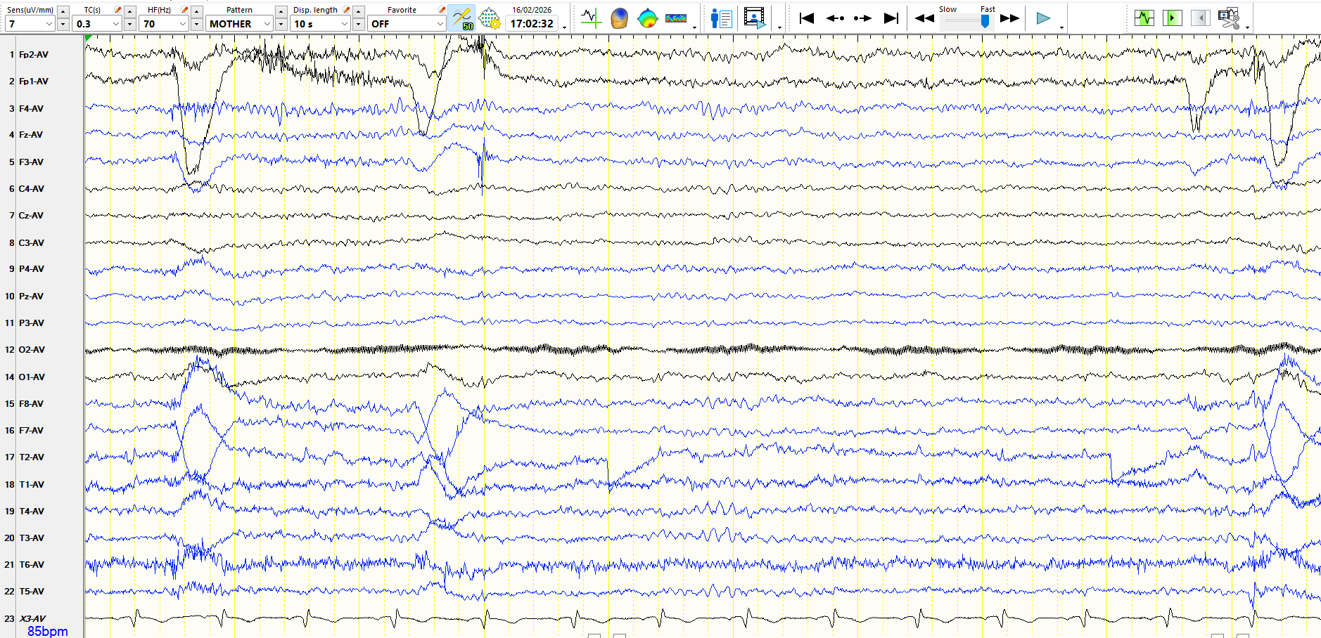1321x638 pixels.
Task: Expand the play button options arrow
Action: click(1061, 27)
